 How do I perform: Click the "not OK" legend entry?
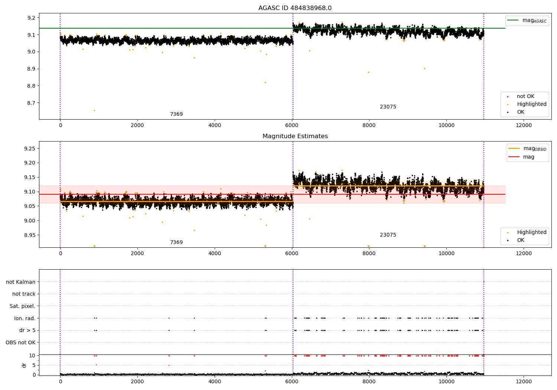coord(525,97)
